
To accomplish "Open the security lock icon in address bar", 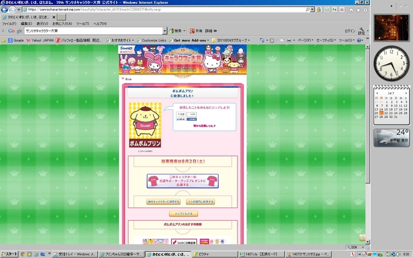I will point(319,10).
